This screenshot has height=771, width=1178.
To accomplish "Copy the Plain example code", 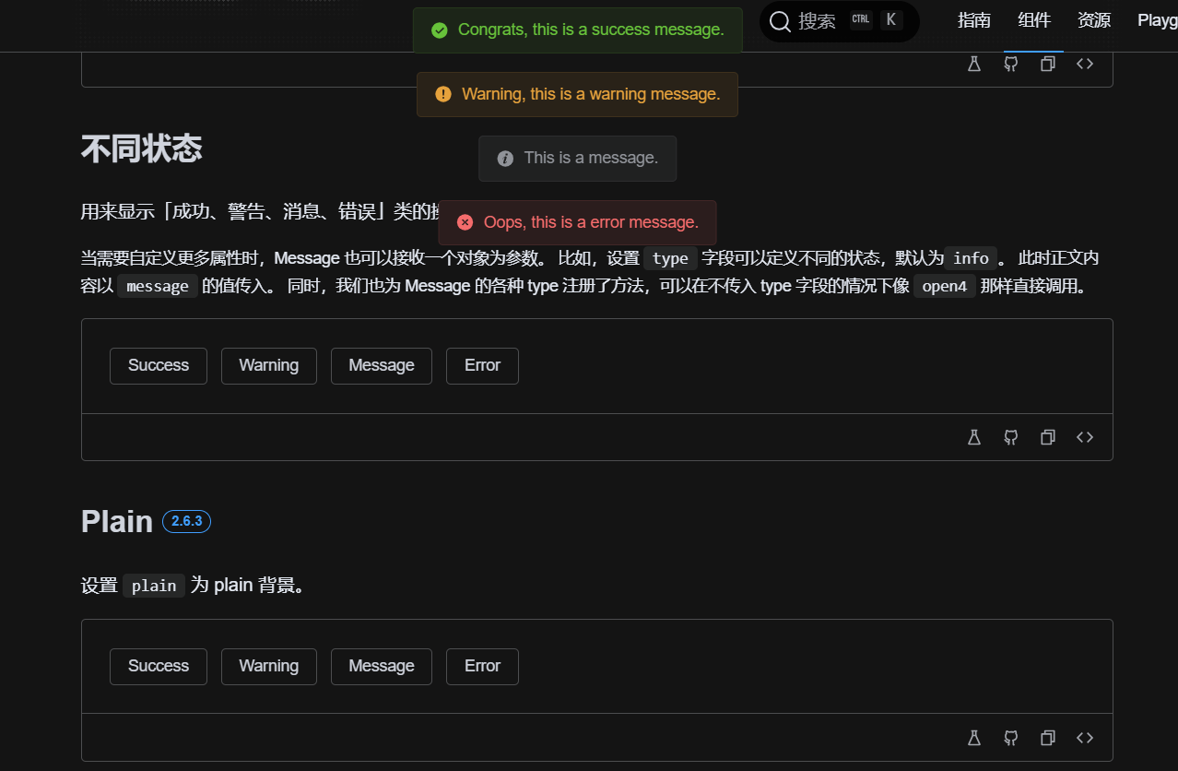I will point(1047,738).
